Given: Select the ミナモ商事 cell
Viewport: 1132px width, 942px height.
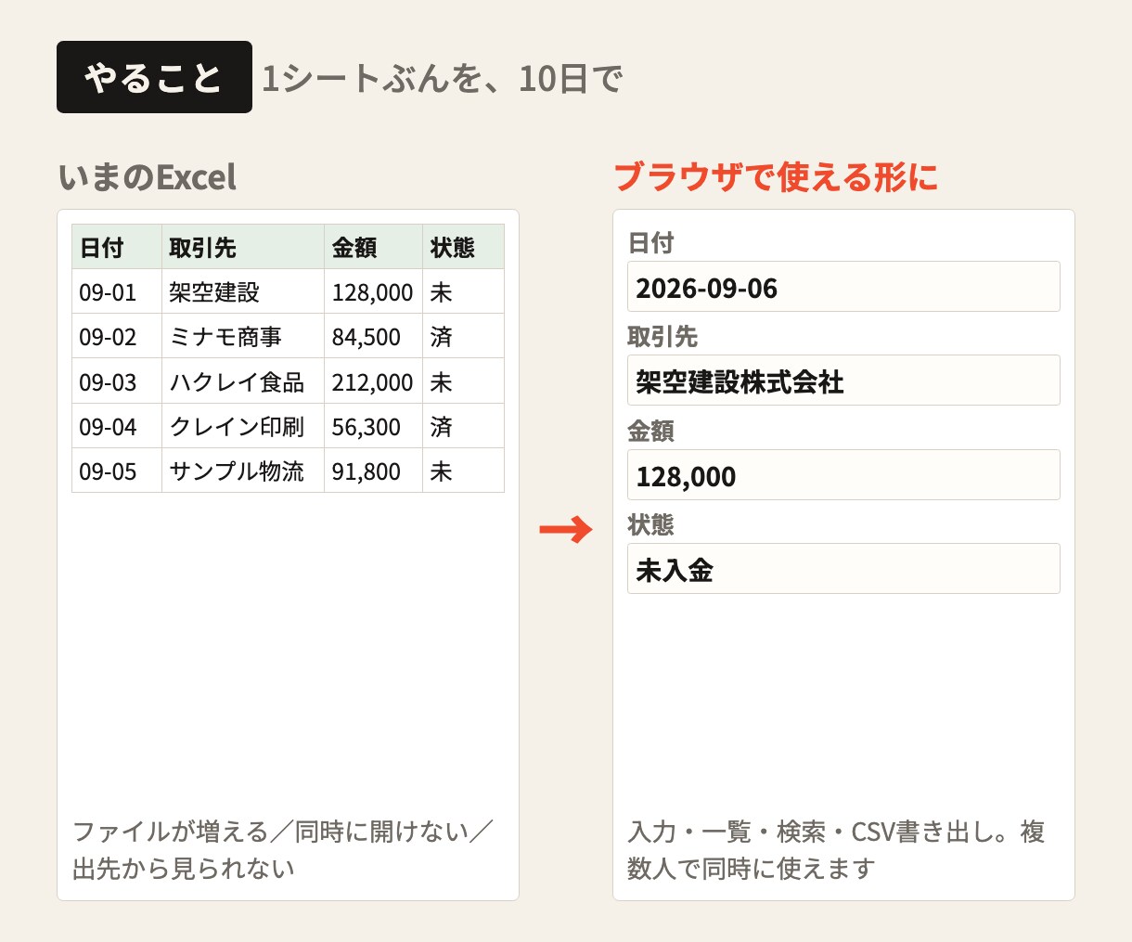Looking at the screenshot, I should pos(243,336).
